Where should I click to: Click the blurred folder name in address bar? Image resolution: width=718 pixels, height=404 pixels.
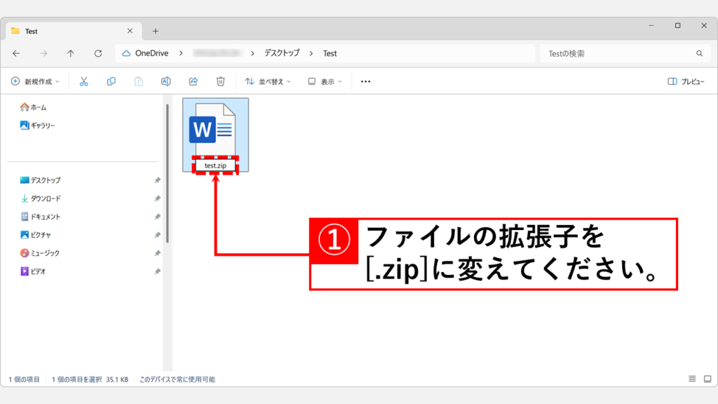coord(217,53)
